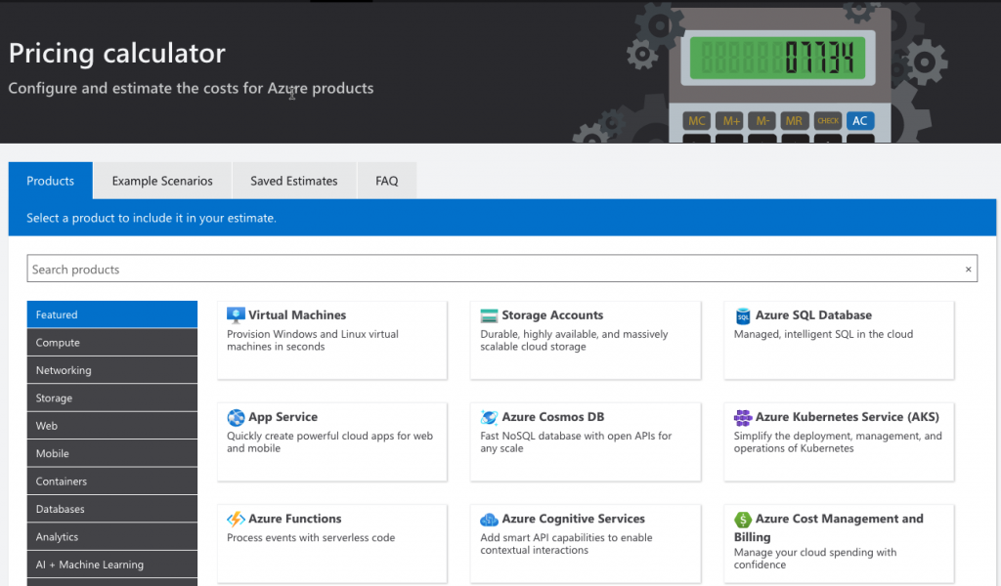1001x586 pixels.
Task: Click the Azure Kubernetes Service icon
Action: click(x=743, y=418)
